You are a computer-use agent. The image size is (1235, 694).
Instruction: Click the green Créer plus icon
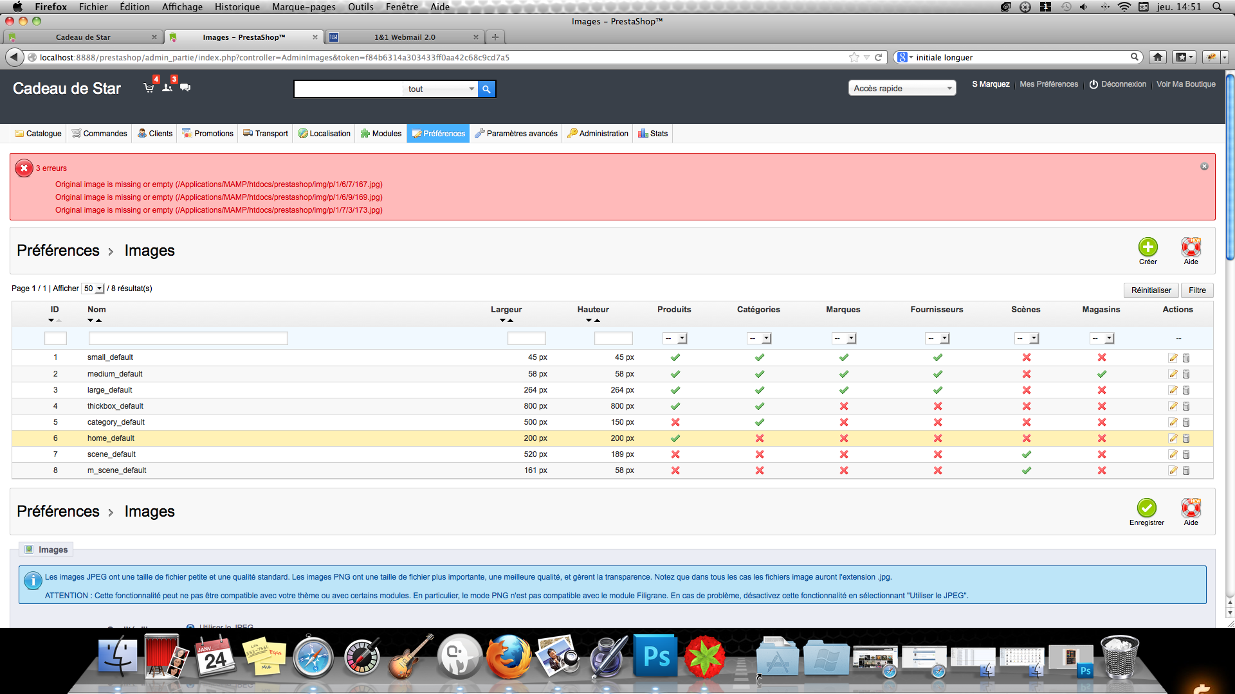[x=1148, y=247]
